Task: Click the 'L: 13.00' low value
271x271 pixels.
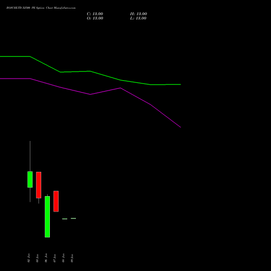Action: 138,18
